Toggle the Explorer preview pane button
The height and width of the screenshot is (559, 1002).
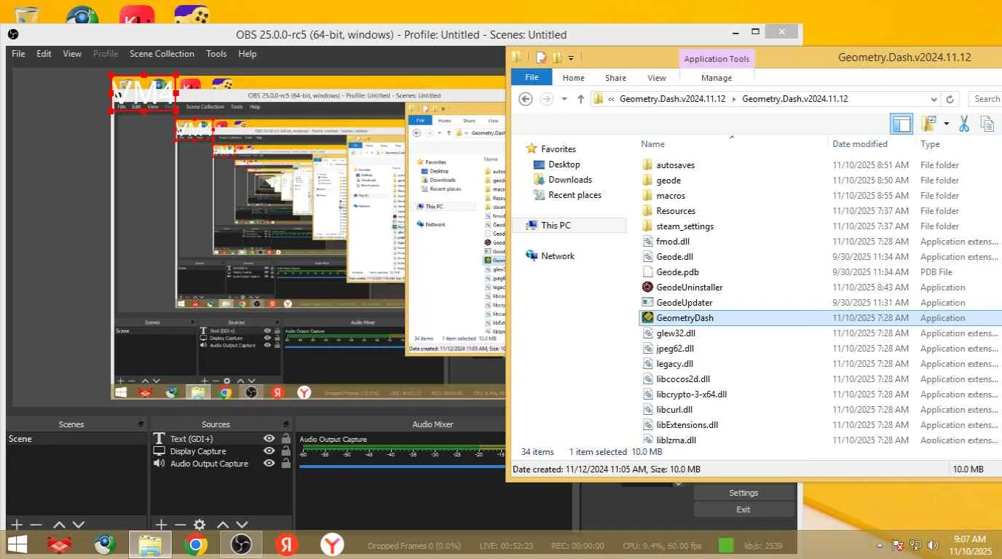click(902, 124)
